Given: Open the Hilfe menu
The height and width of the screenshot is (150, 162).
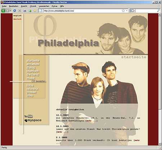Looking at the screenshot, I should pyautogui.click(x=62, y=6).
